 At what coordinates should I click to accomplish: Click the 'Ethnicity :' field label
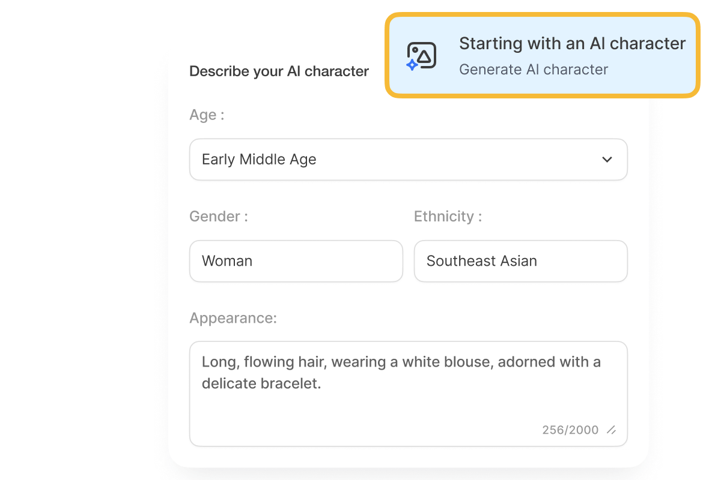click(446, 217)
